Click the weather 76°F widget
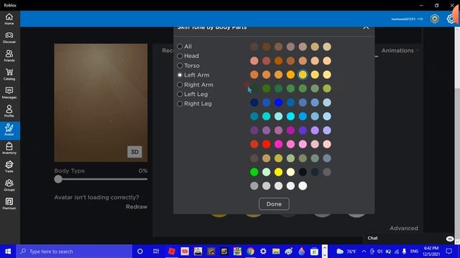 (x=346, y=252)
